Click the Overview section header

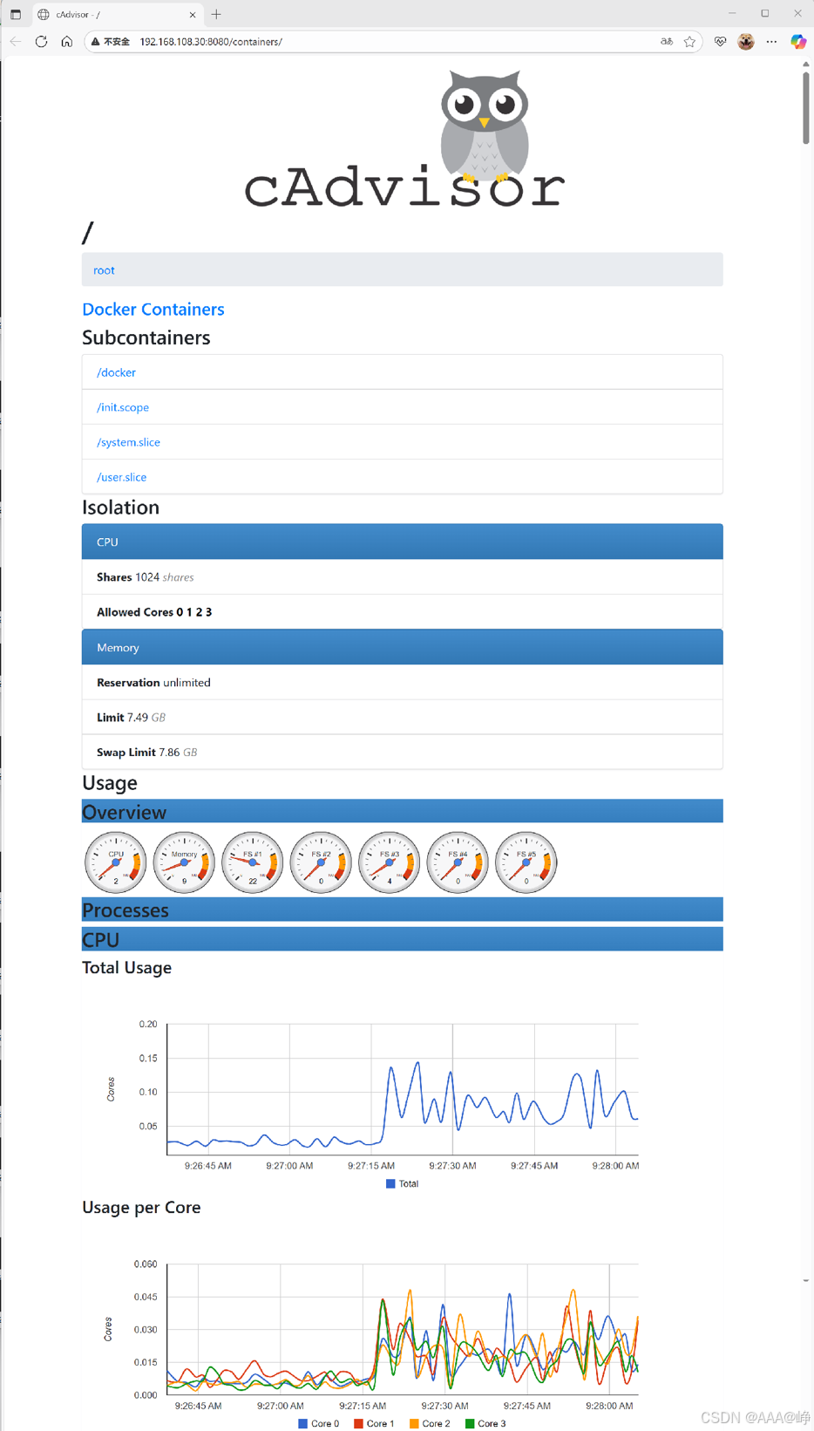point(403,812)
